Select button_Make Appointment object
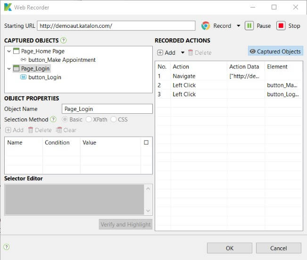This screenshot has height=260, width=307. coord(62,60)
